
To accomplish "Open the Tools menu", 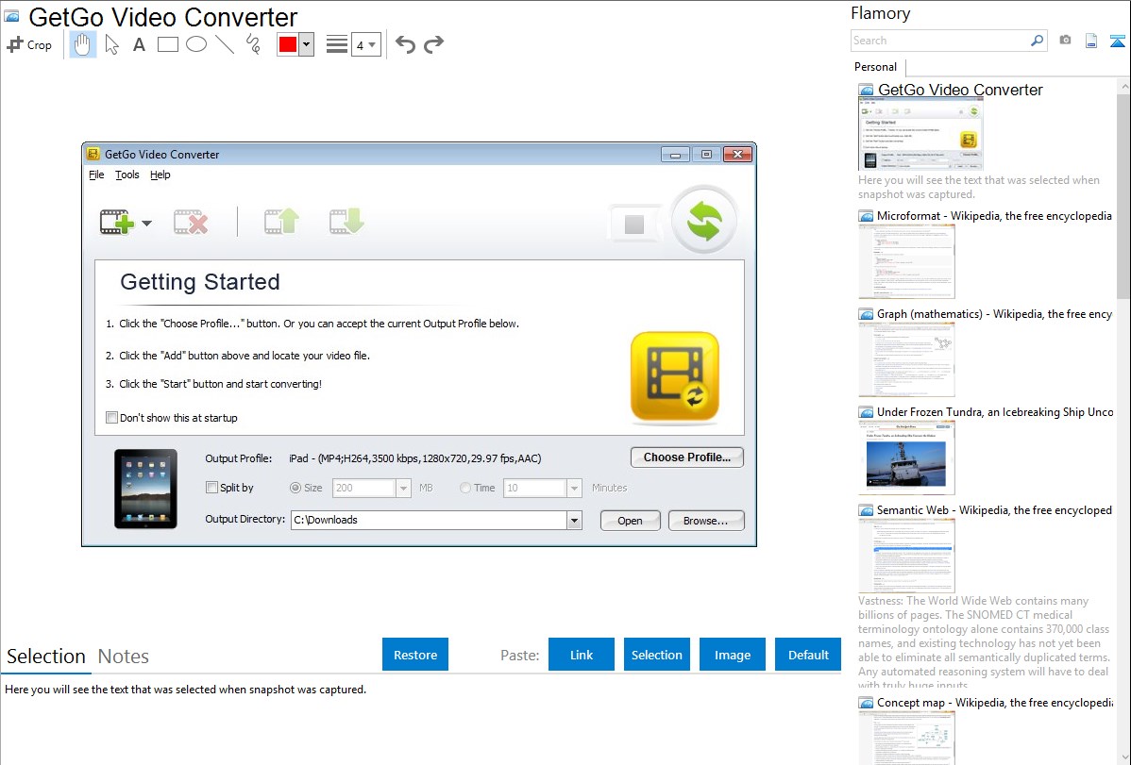I will click(x=127, y=175).
